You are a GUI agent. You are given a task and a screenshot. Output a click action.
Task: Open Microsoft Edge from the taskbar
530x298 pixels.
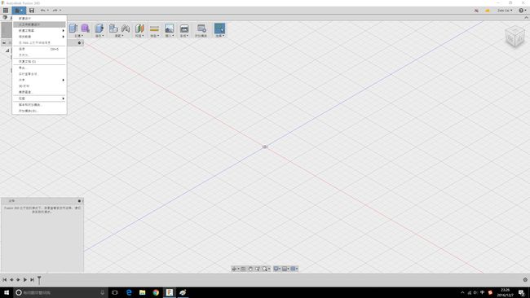point(129,292)
